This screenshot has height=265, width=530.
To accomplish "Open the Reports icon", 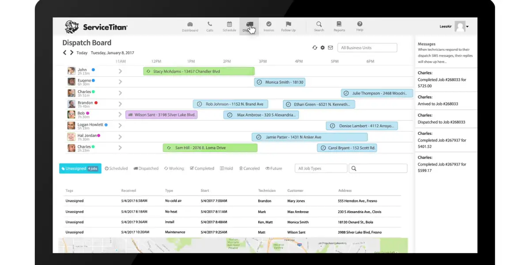I will coord(339,26).
